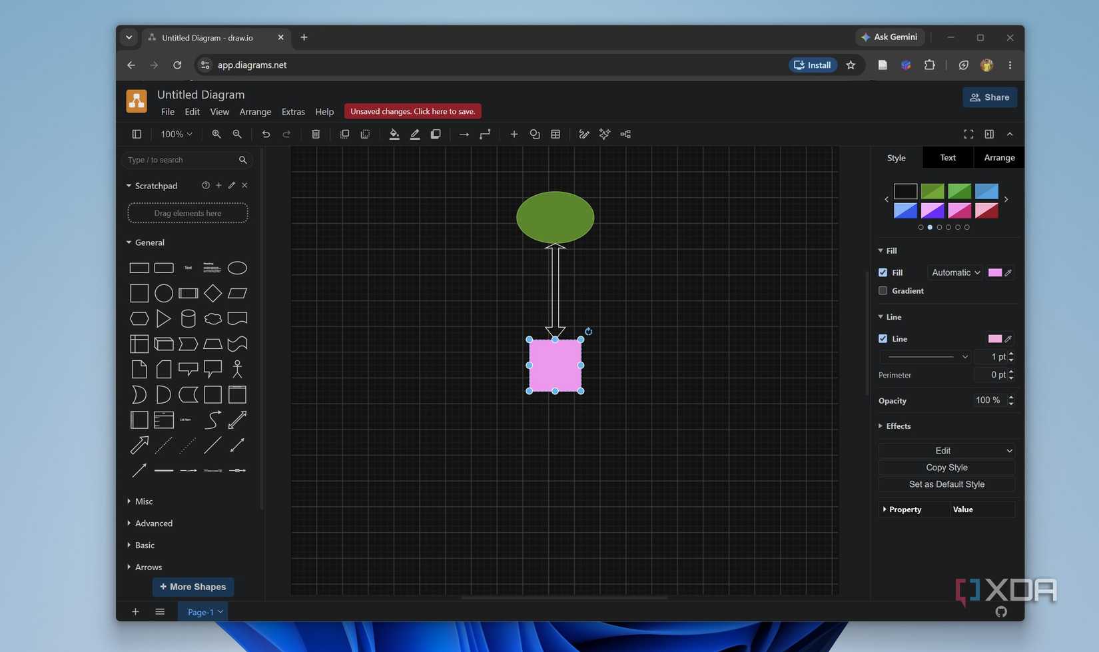Open the insert plus toolbar icon
The height and width of the screenshot is (652, 1099).
tap(514, 134)
